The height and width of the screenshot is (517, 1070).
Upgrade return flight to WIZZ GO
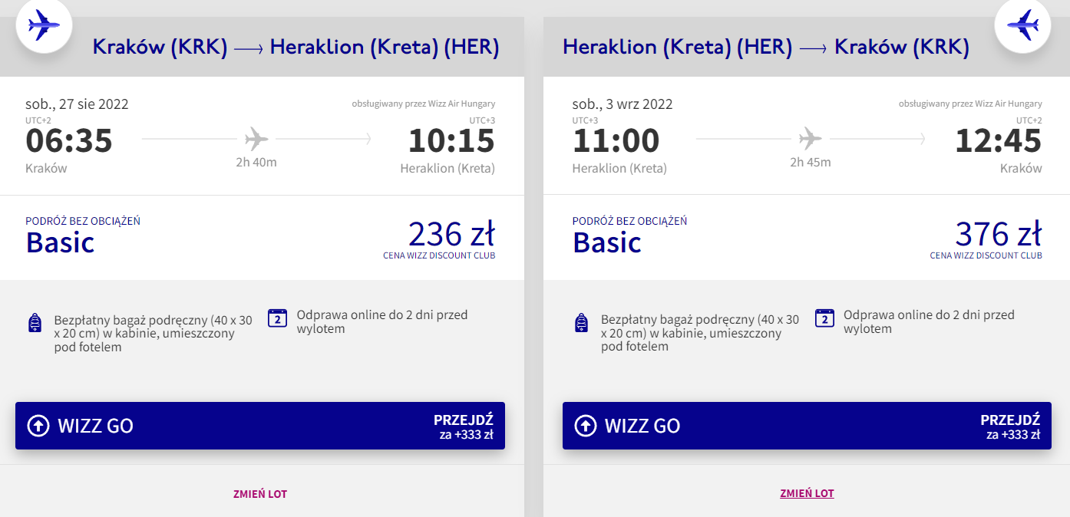[807, 426]
